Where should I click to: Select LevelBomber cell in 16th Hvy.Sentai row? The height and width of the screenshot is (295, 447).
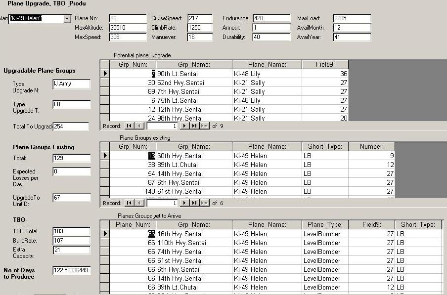(x=325, y=234)
